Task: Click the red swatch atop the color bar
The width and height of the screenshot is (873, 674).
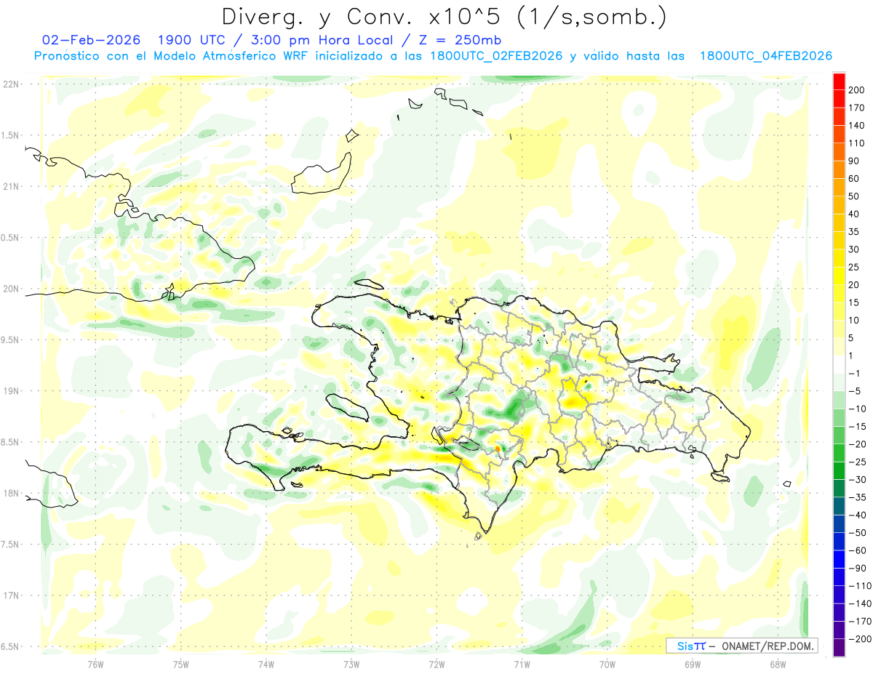Action: point(839,81)
